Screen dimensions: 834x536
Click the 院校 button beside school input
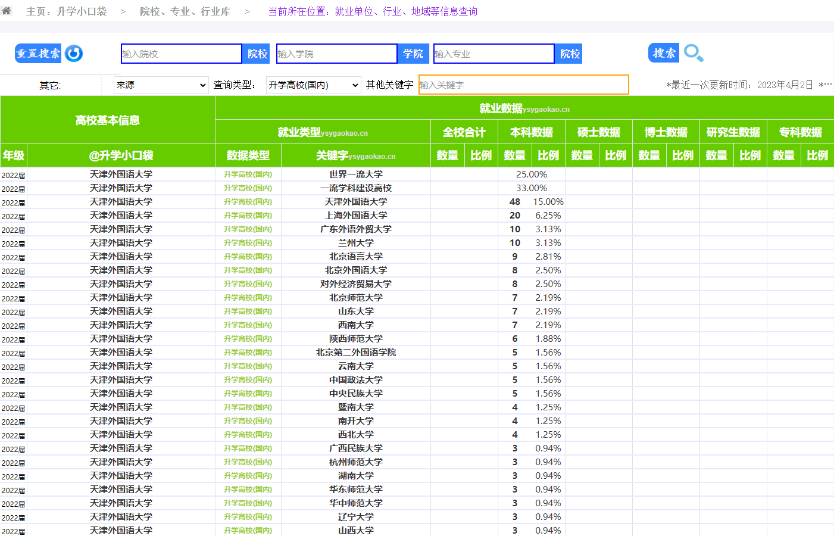[x=257, y=54]
